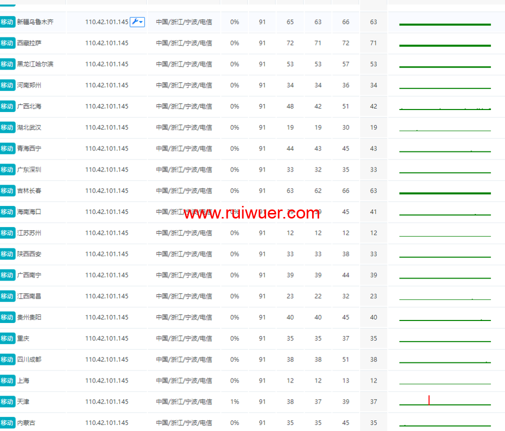Screen dimensions: 505x431
Task: Select the 移动 tag in the 黑龙江哈尔滨 row
Action: coord(7,64)
